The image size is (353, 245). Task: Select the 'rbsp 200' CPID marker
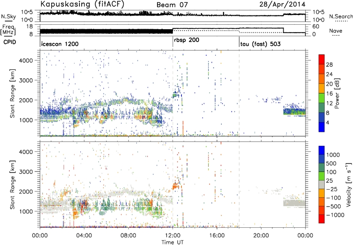[186, 40]
